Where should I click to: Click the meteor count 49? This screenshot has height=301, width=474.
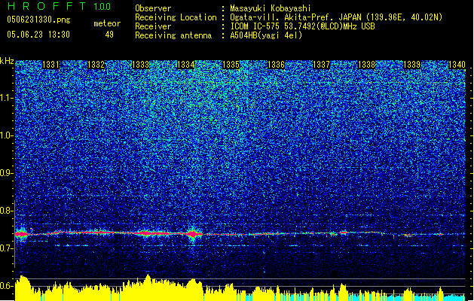pyautogui.click(x=109, y=35)
